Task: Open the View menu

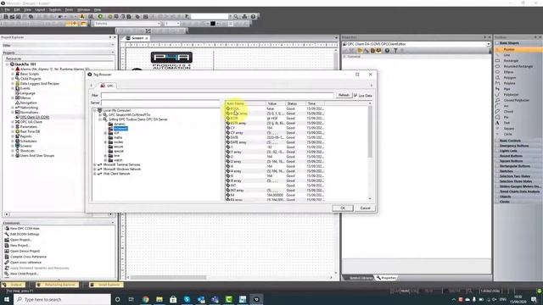Action: coord(27,9)
